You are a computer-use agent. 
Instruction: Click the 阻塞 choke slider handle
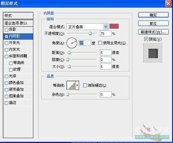click(x=68, y=59)
